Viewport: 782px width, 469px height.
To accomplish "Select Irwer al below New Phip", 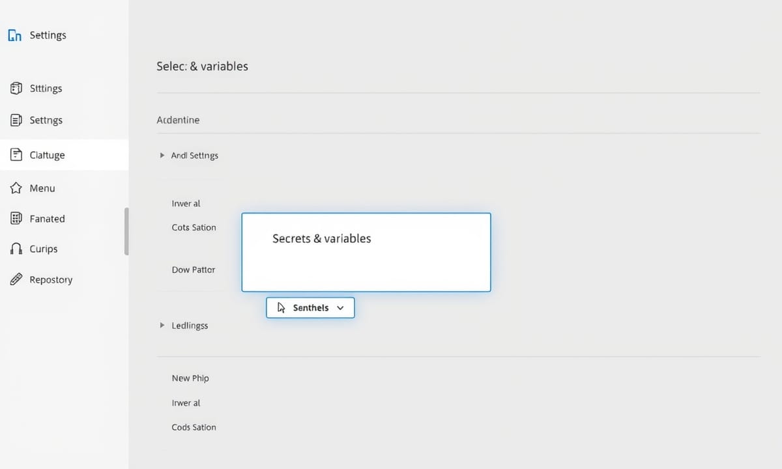I will 186,403.
